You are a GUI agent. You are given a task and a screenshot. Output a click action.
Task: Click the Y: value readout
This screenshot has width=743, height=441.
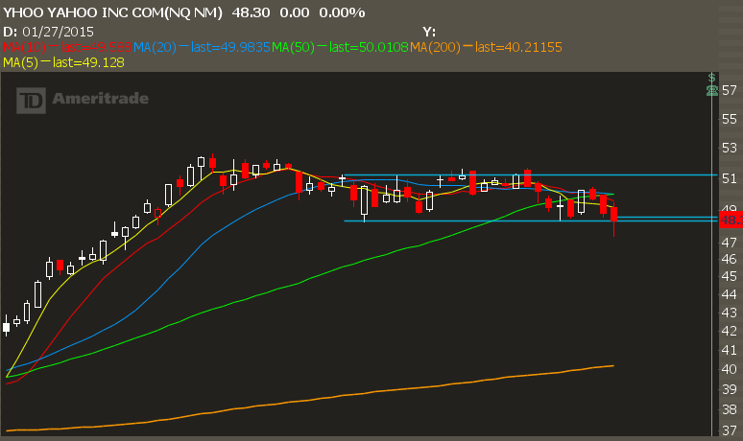(428, 31)
